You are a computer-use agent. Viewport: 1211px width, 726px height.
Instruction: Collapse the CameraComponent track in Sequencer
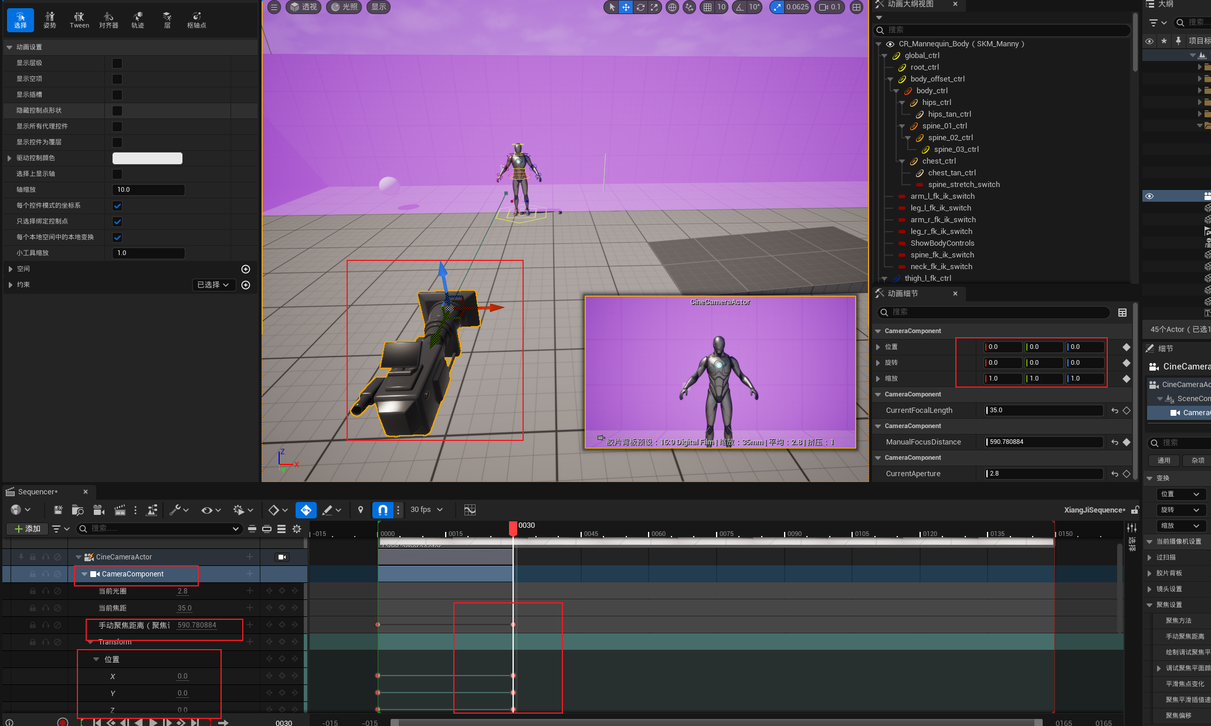[x=84, y=574]
